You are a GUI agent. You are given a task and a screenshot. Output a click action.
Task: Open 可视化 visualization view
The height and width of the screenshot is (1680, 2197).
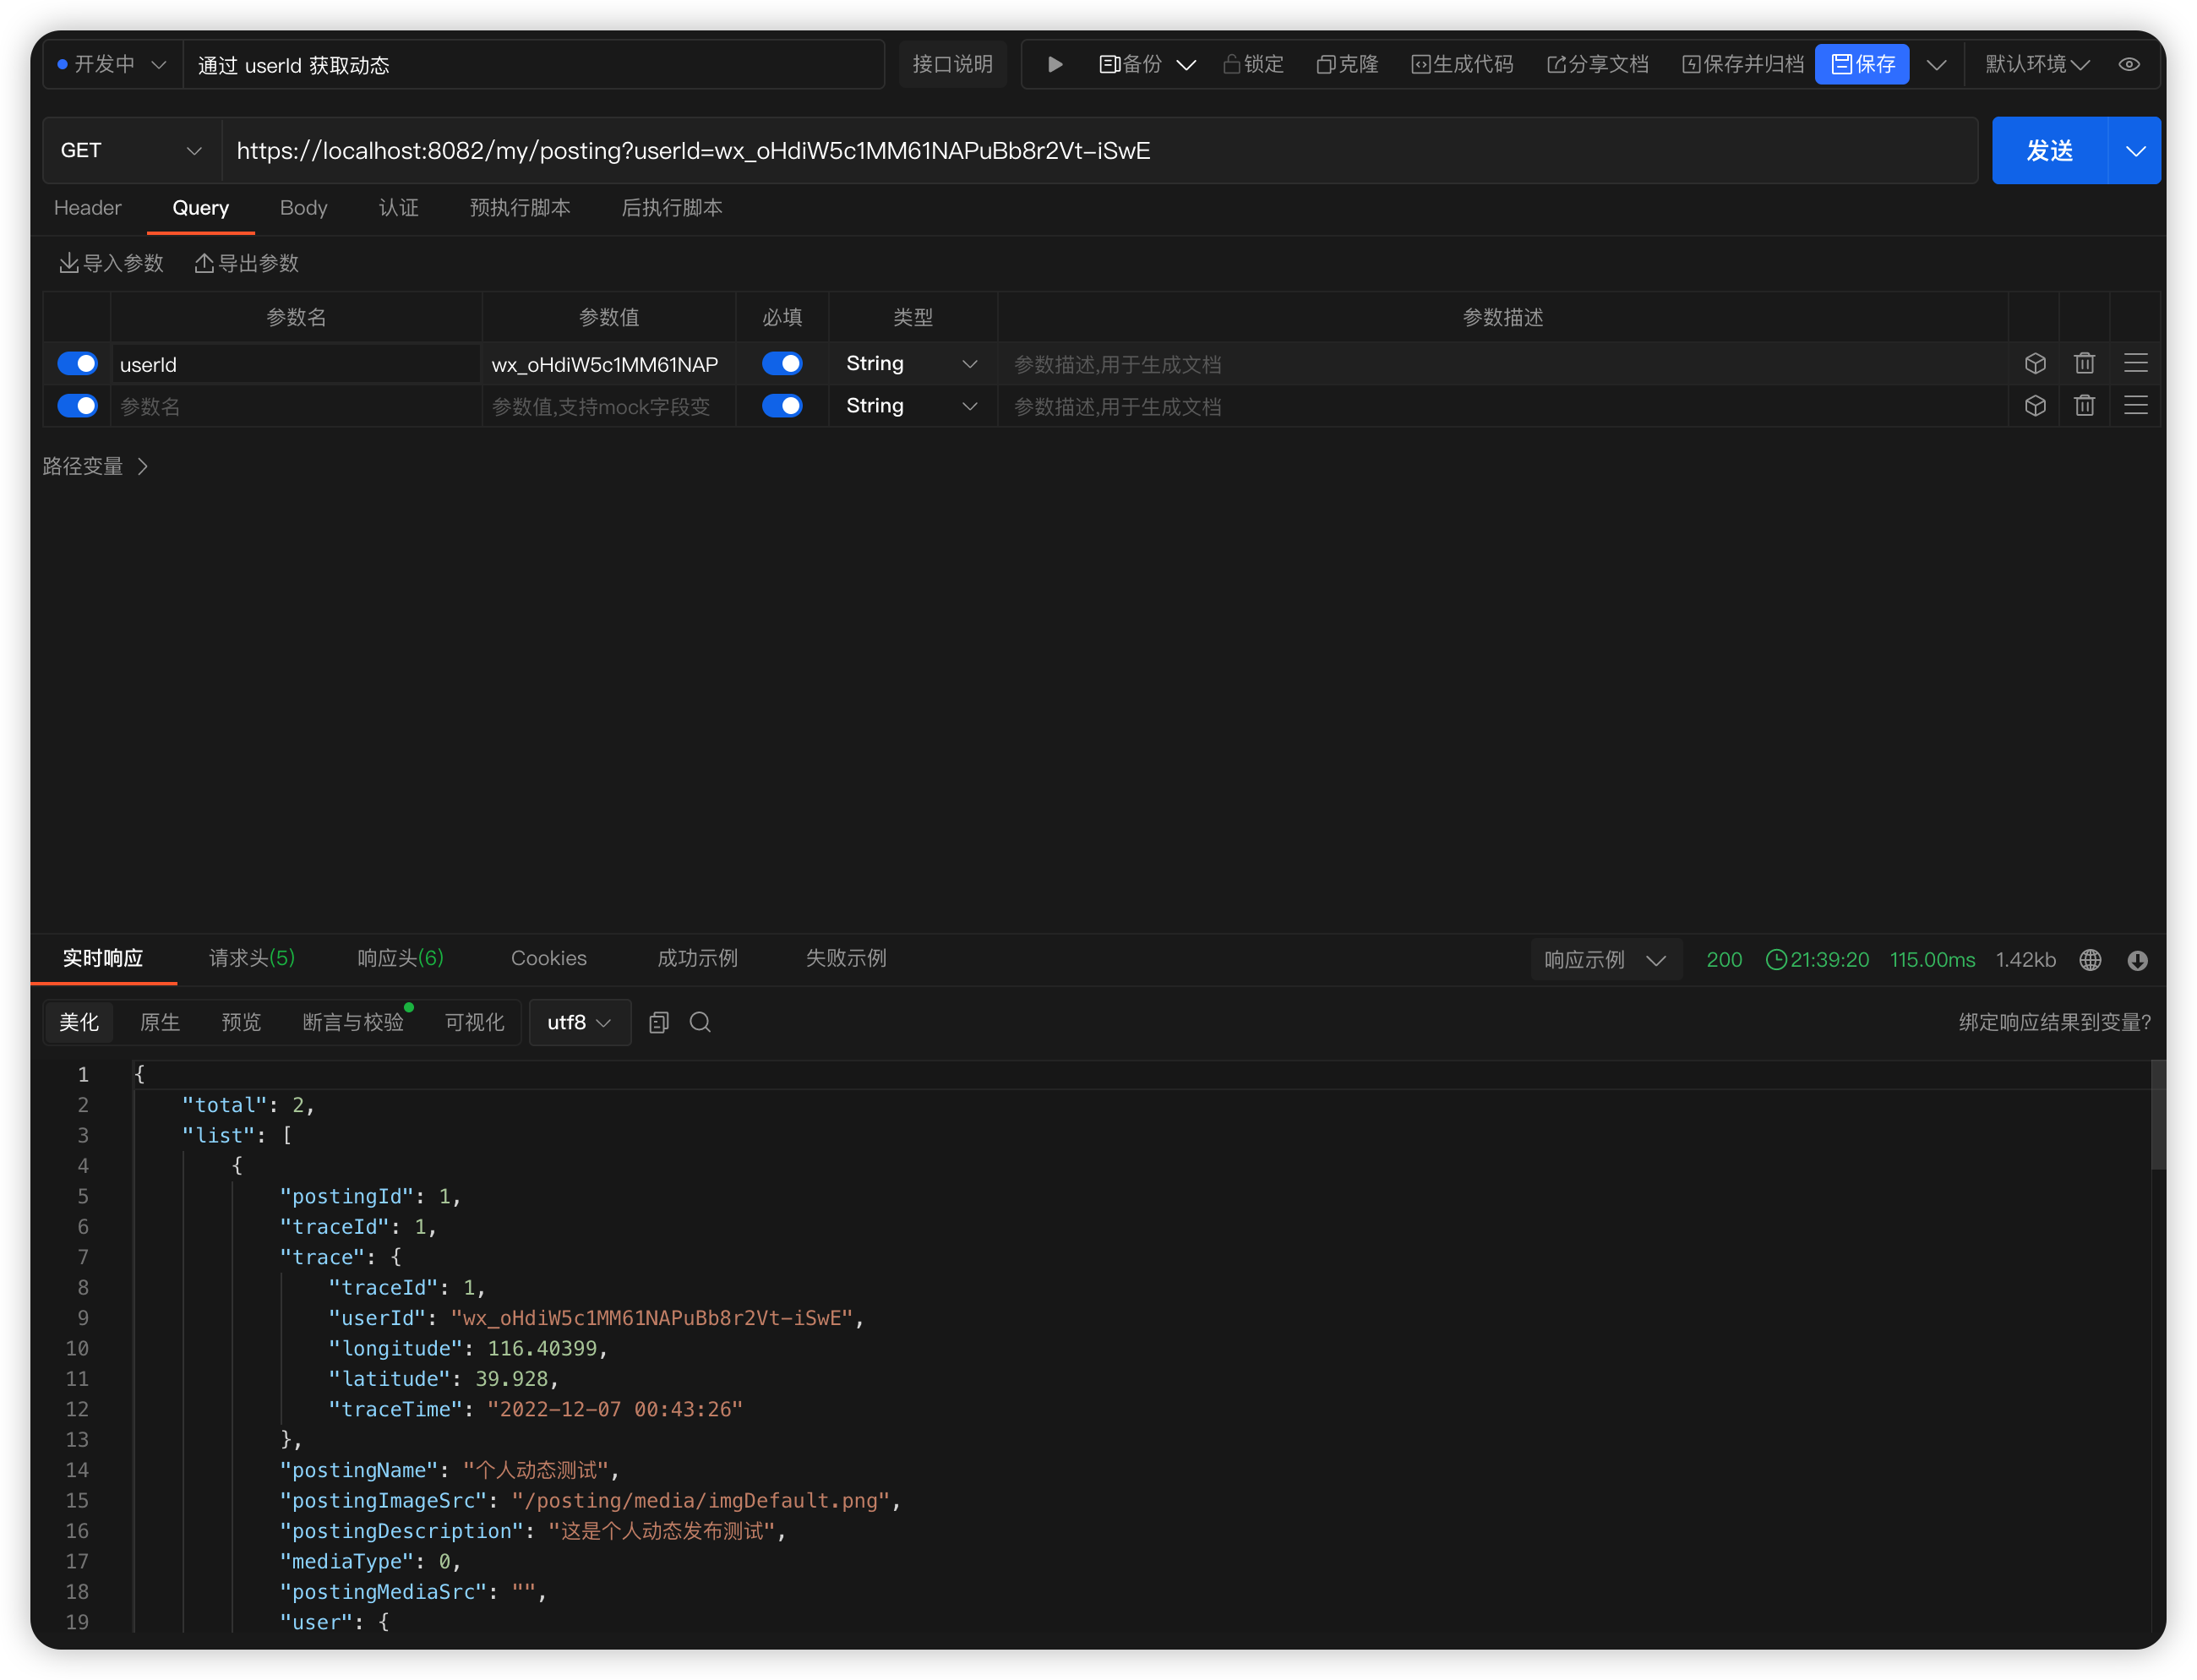474,1022
